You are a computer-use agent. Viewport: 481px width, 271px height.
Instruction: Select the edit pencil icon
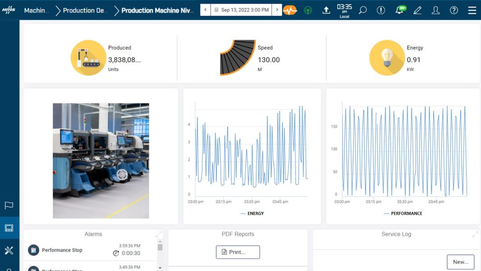point(417,10)
